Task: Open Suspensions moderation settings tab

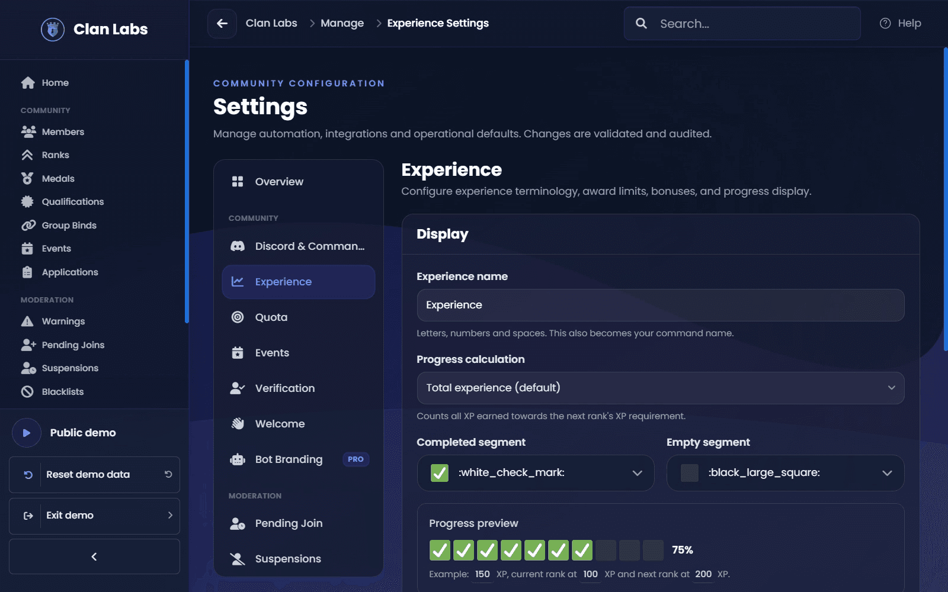Action: [299, 559]
